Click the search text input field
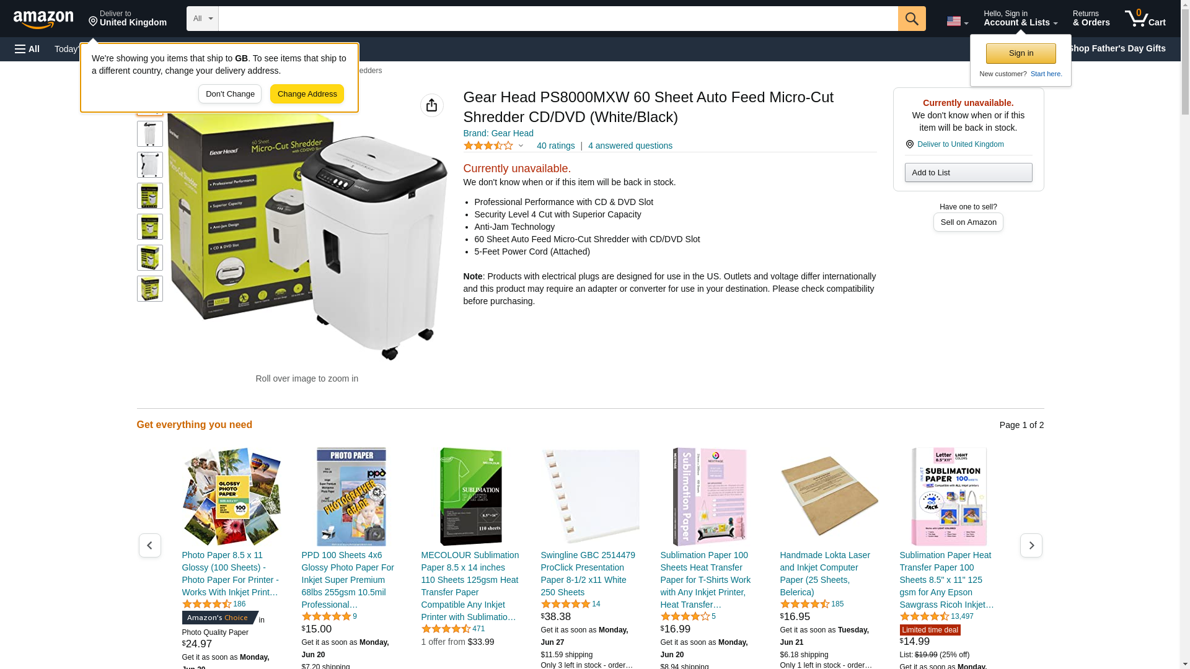 (x=558, y=19)
